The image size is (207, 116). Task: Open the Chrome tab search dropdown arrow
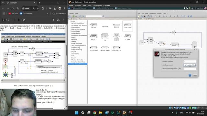[3, 3]
